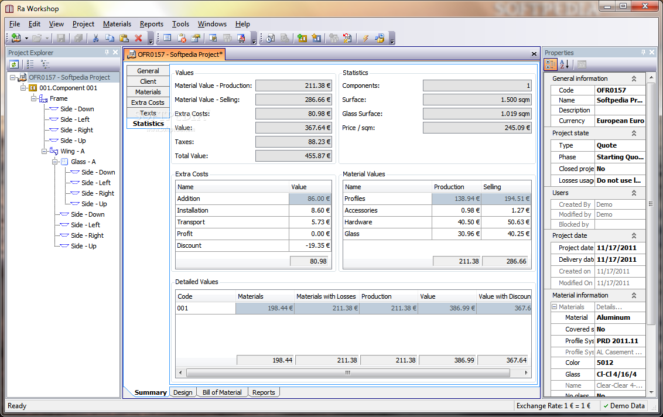Image resolution: width=663 pixels, height=417 pixels.
Task: Click the star new component icon
Action: click(316, 38)
